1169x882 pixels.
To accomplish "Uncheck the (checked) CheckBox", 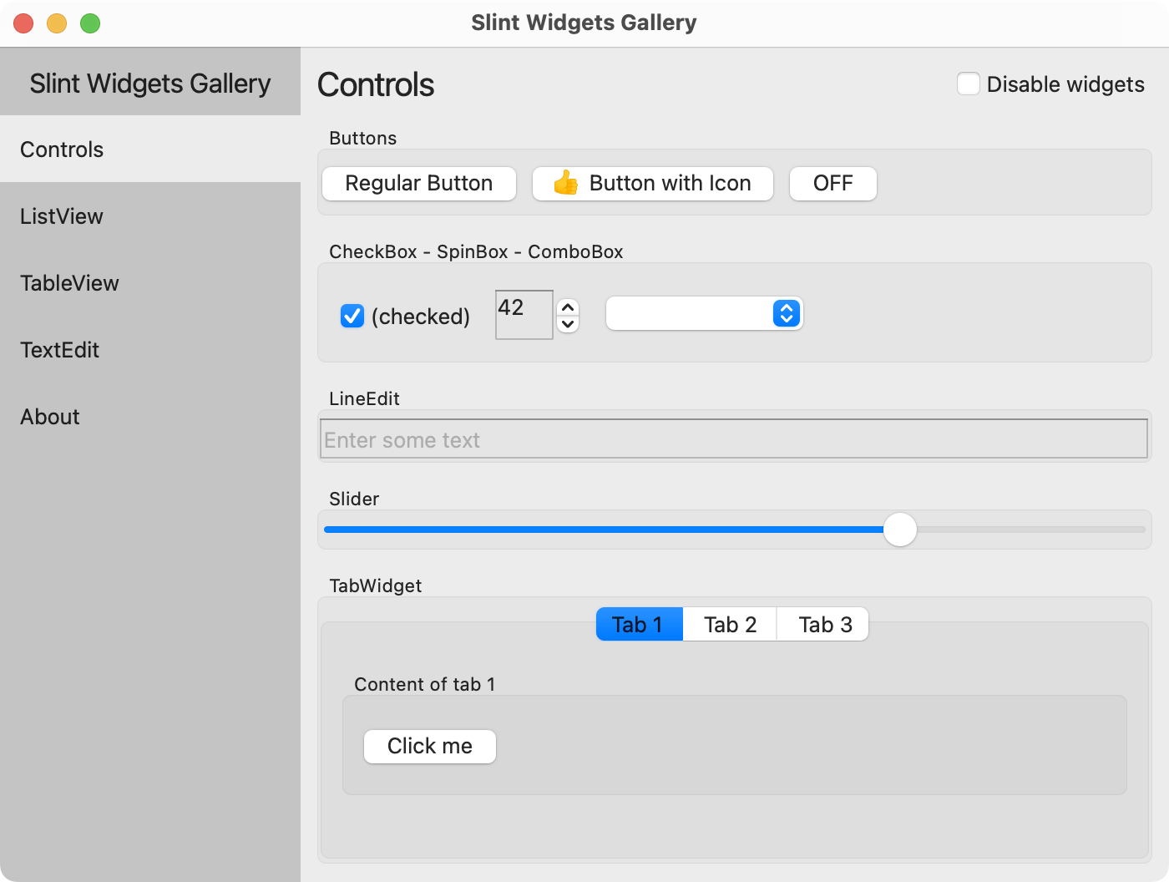I will (x=352, y=316).
